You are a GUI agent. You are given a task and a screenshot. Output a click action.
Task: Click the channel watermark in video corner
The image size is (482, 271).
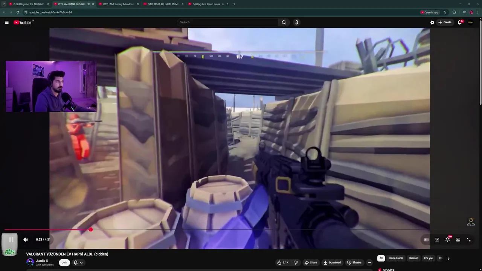point(471,222)
